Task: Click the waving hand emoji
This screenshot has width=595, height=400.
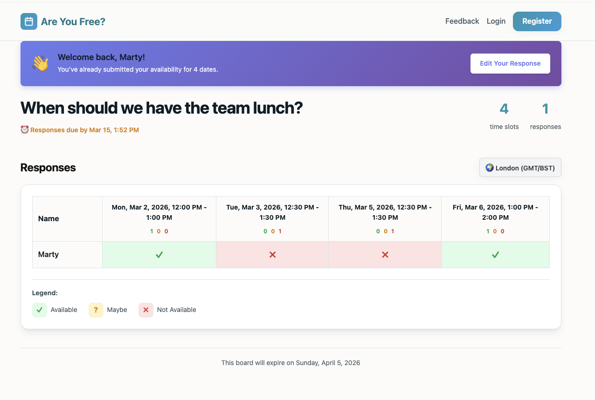Action: (x=40, y=63)
